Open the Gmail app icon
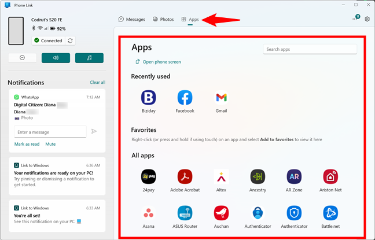Image resolution: width=375 pixels, height=240 pixels. pos(221,98)
